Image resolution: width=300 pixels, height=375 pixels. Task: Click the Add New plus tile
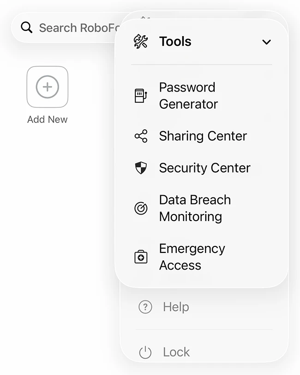click(x=48, y=87)
